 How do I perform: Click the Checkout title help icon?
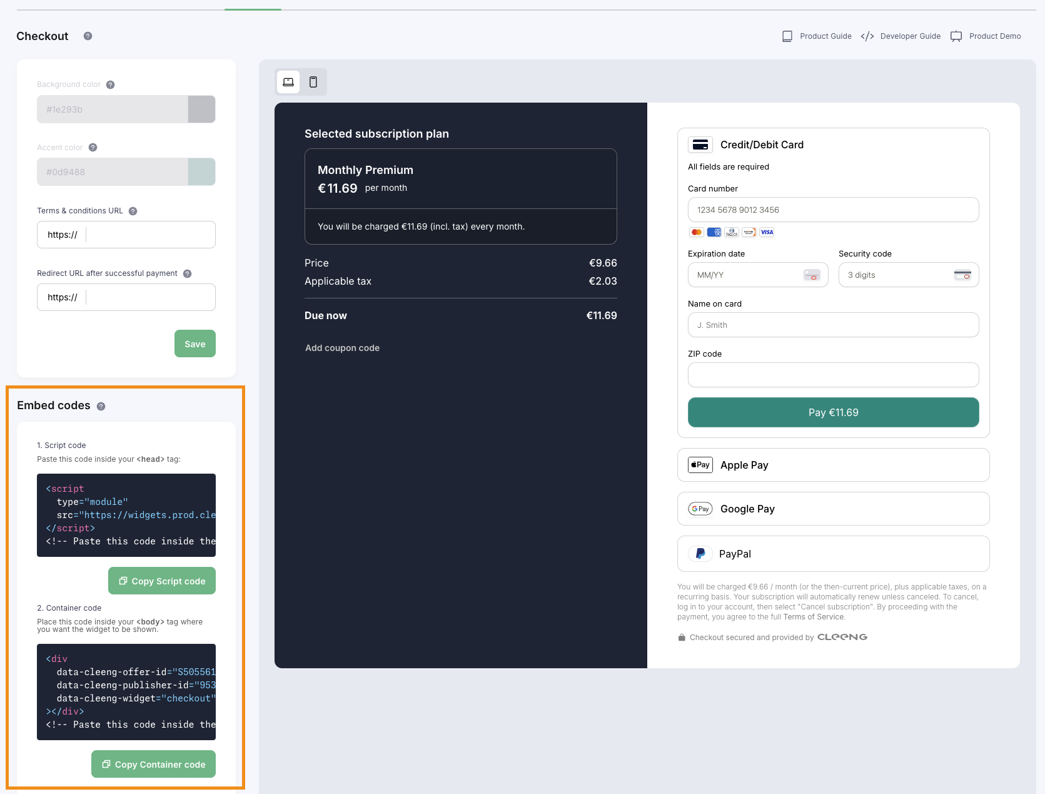pyautogui.click(x=88, y=36)
